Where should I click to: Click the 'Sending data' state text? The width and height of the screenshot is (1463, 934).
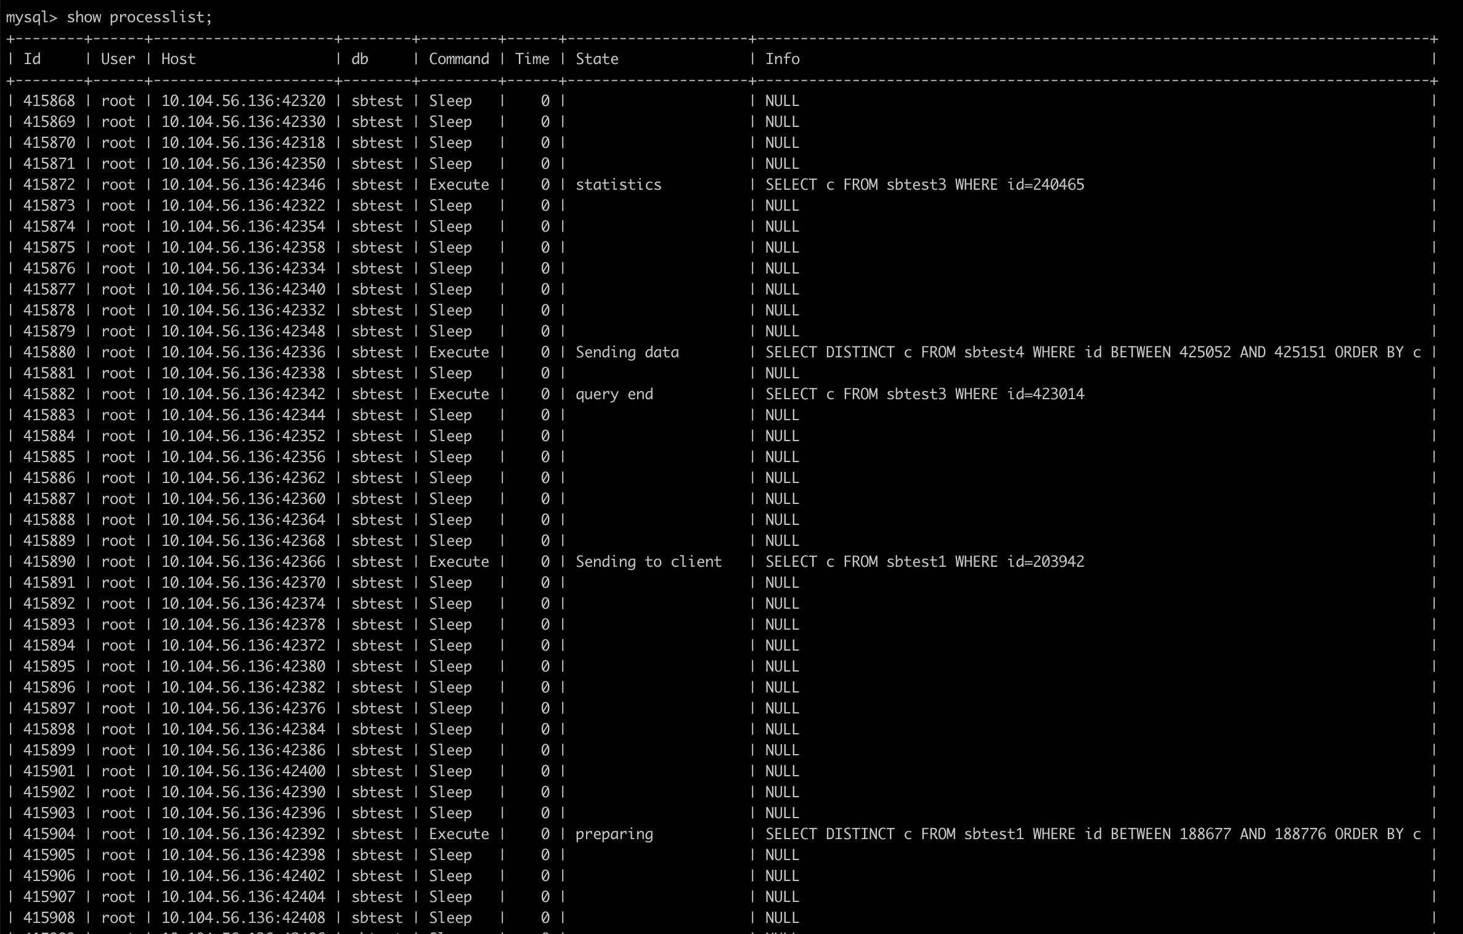click(627, 352)
